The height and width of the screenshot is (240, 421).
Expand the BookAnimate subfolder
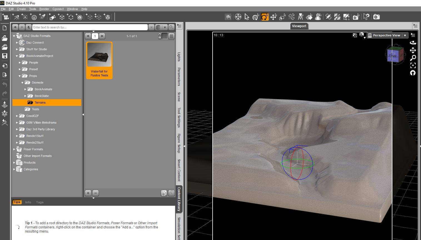click(x=25, y=89)
